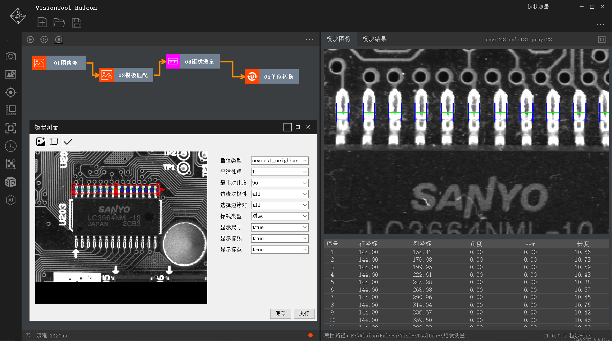Open the 最小对比度 dropdown
This screenshot has height=341, width=612.
(280, 183)
